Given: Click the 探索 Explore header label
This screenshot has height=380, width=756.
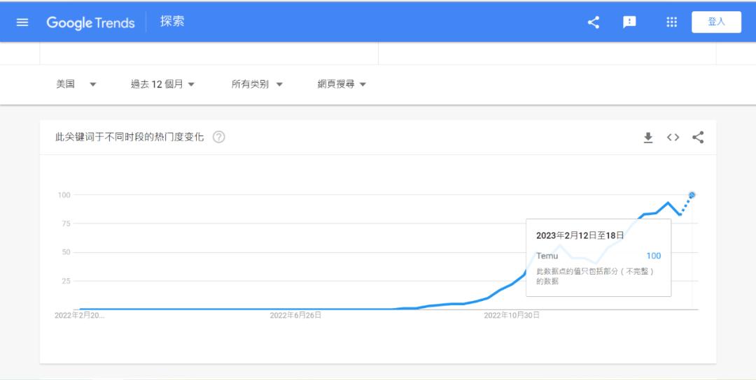Looking at the screenshot, I should coord(172,22).
